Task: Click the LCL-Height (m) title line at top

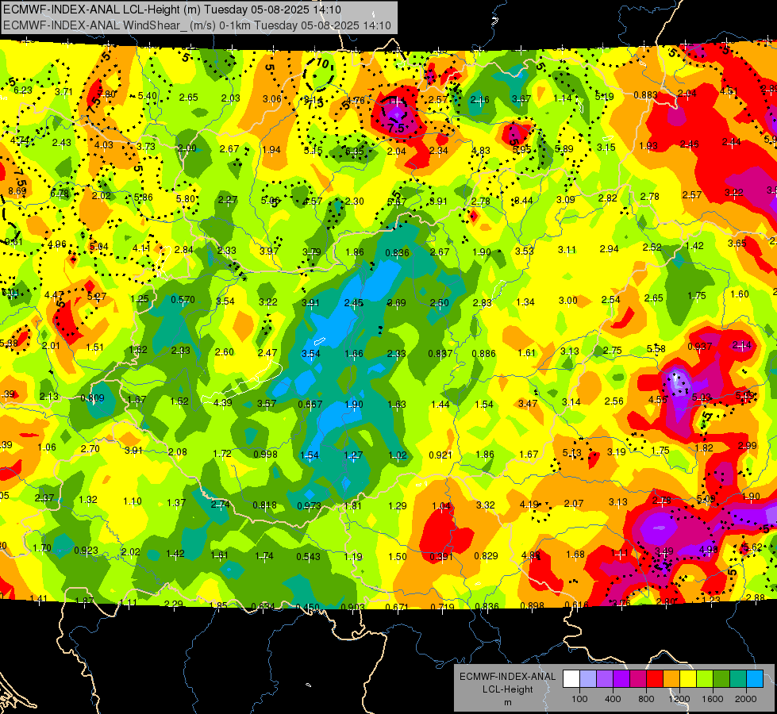Action: point(172,10)
